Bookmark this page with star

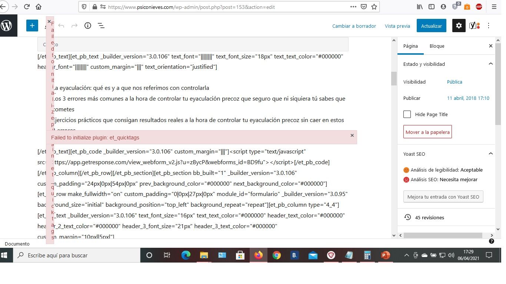coord(374,7)
